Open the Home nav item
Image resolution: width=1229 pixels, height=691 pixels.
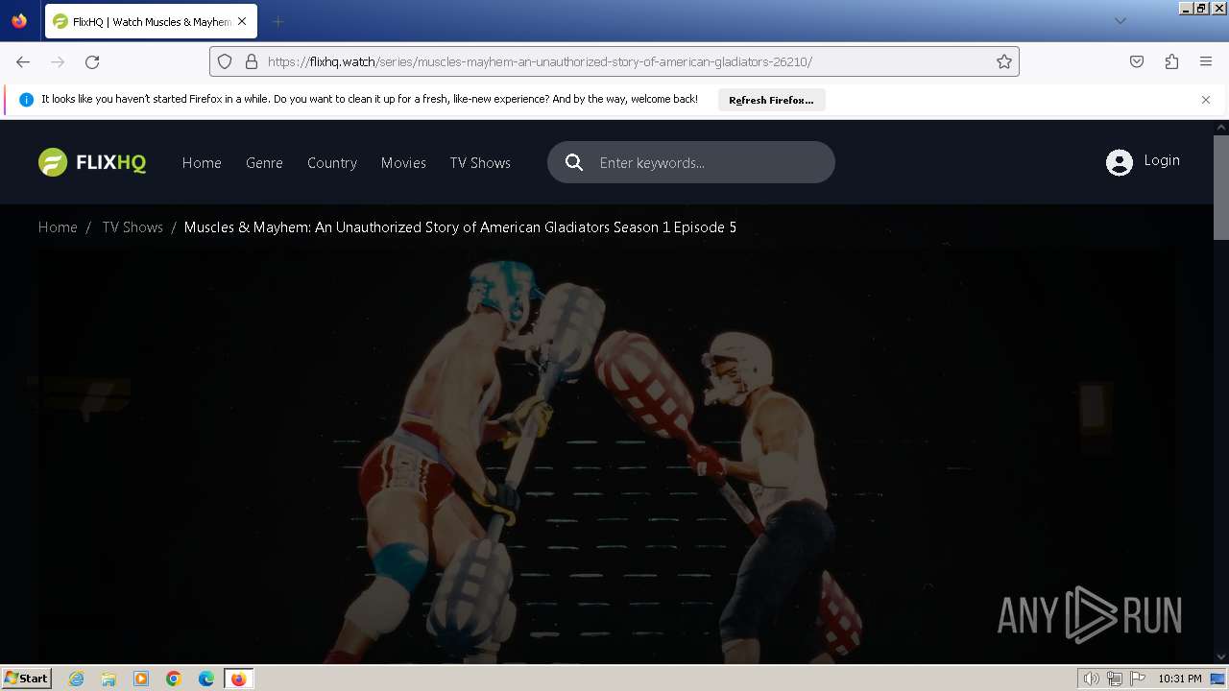coord(202,163)
